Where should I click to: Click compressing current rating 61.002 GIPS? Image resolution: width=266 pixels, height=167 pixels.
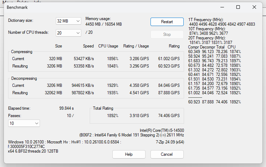[x=169, y=59]
